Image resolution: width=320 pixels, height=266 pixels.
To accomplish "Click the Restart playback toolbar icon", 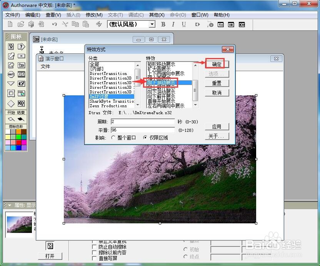I will (197, 25).
